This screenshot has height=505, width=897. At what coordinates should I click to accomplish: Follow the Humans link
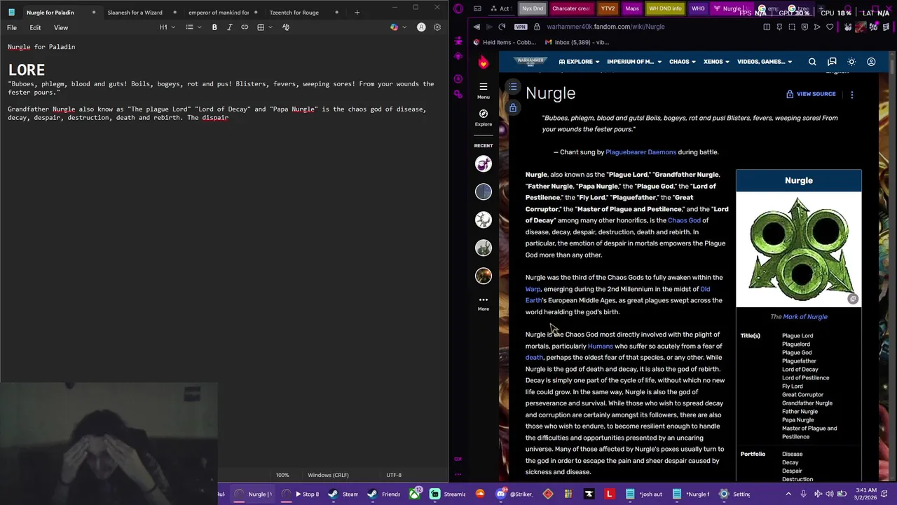[x=600, y=346]
